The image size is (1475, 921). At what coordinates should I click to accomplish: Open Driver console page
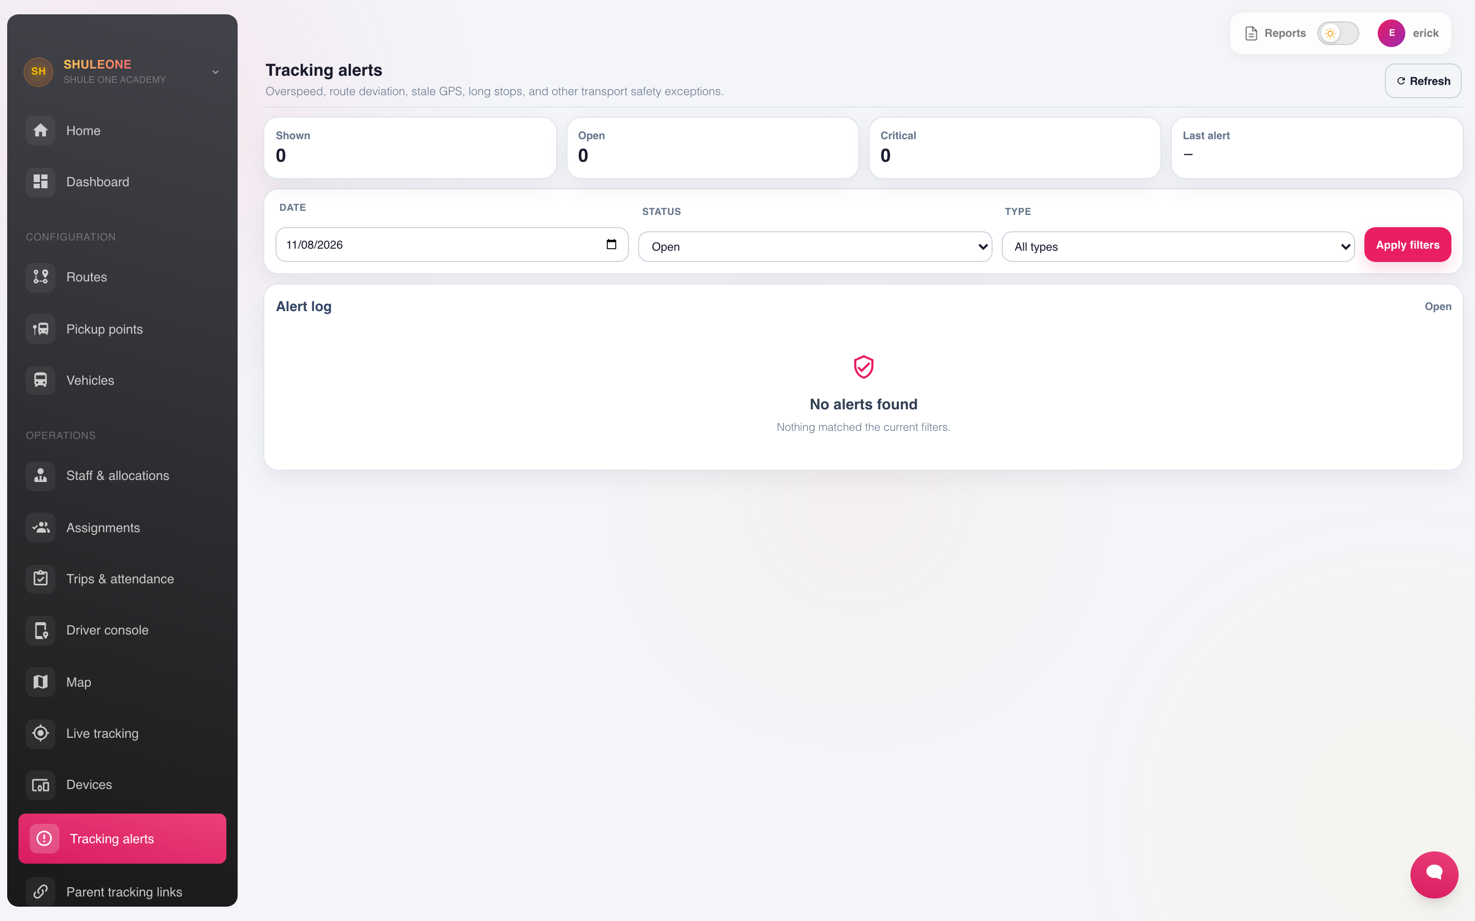click(122, 630)
